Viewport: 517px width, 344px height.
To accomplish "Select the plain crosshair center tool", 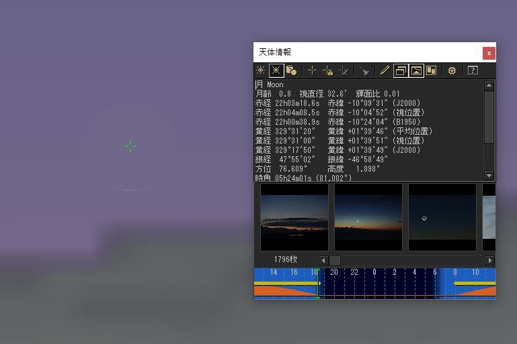I will coord(312,70).
